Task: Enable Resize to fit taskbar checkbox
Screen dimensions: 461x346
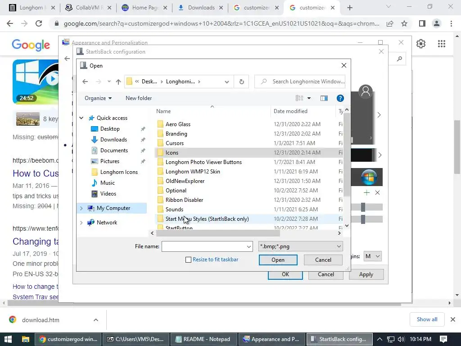Action: tap(188, 260)
